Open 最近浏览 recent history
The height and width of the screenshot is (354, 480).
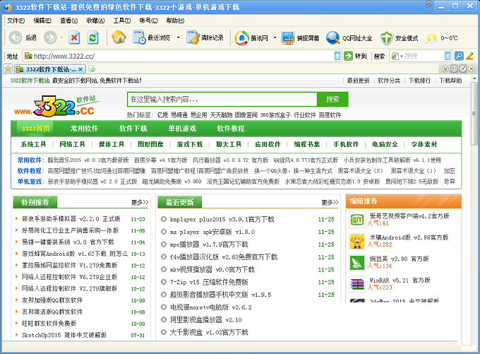coord(152,37)
